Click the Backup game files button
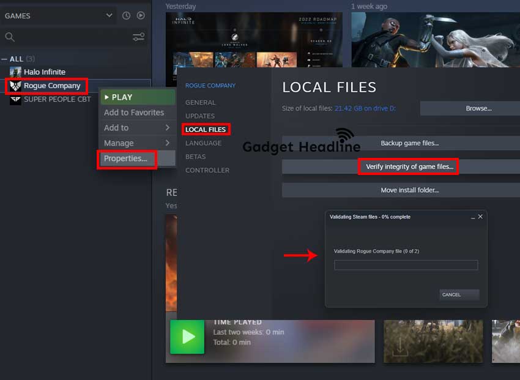Screen dimensions: 520x380 408,142
